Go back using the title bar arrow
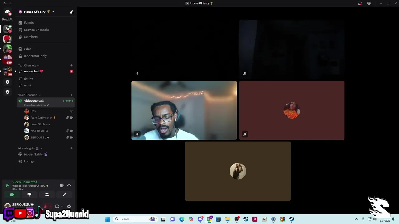This screenshot has height=224, width=399. pyautogui.click(x=5, y=3)
